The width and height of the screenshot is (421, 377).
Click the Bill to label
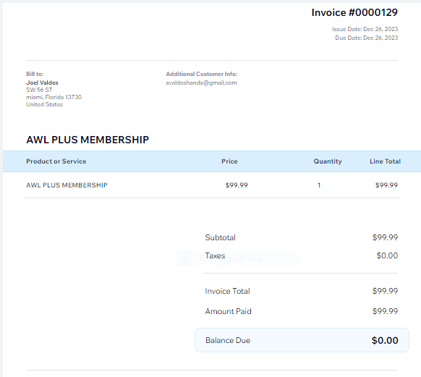(x=35, y=74)
